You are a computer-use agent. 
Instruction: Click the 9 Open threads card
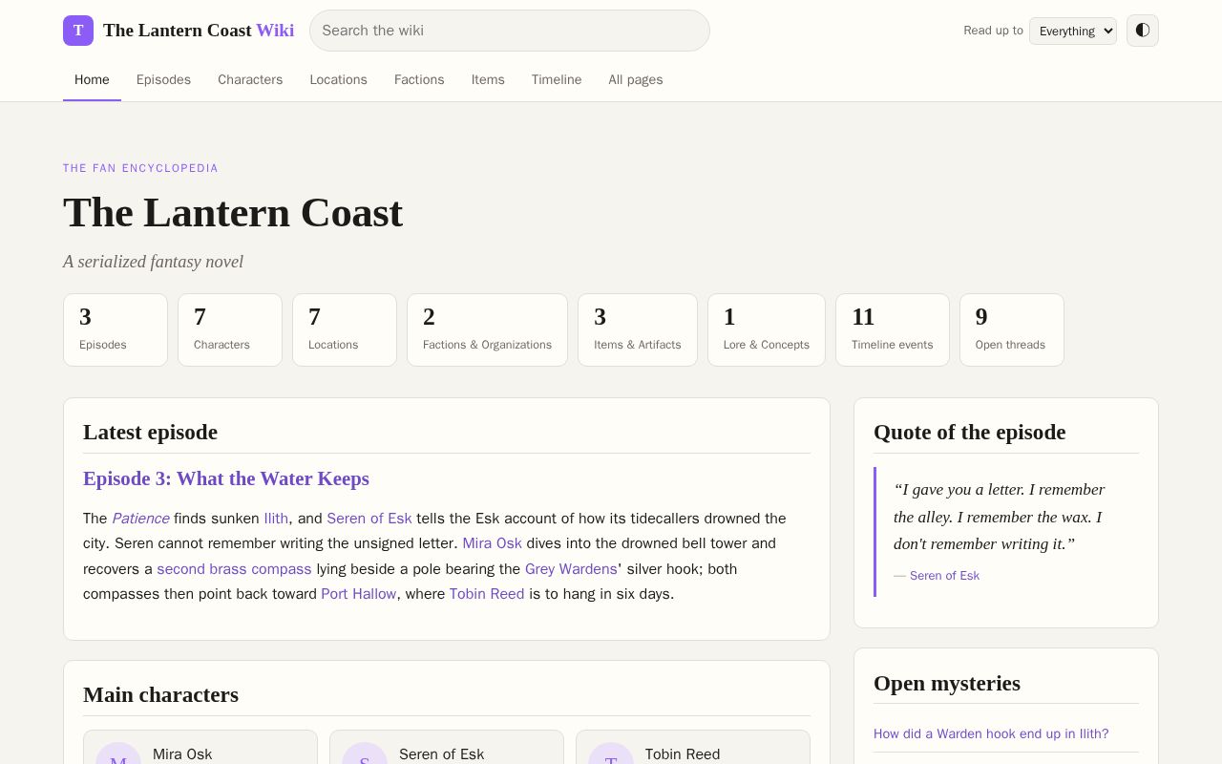[x=1012, y=329]
